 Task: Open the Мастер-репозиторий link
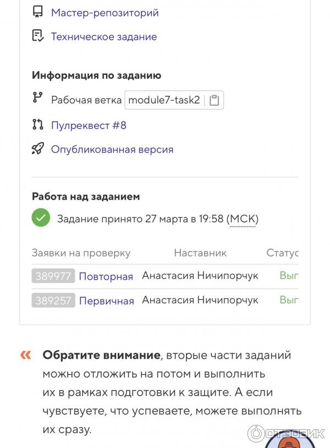pyautogui.click(x=103, y=12)
